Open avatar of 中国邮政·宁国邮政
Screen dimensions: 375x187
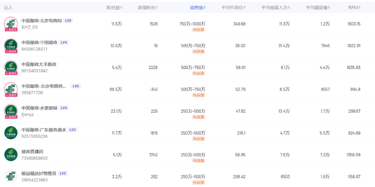coord(11,45)
